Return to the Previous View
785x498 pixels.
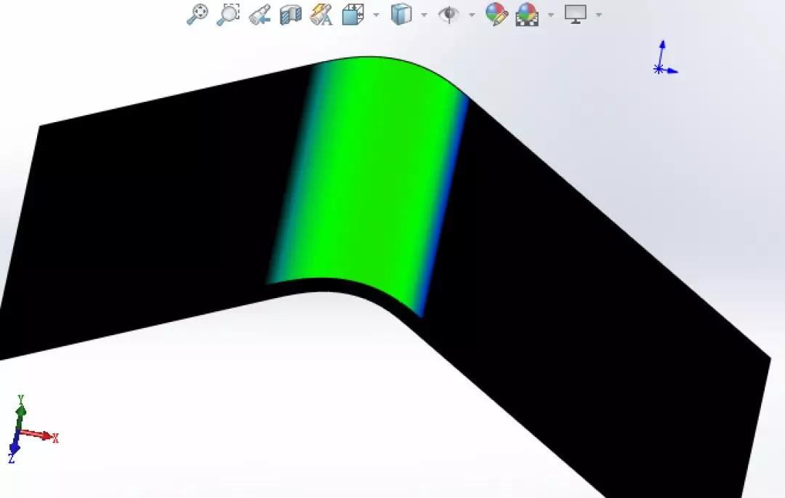259,15
